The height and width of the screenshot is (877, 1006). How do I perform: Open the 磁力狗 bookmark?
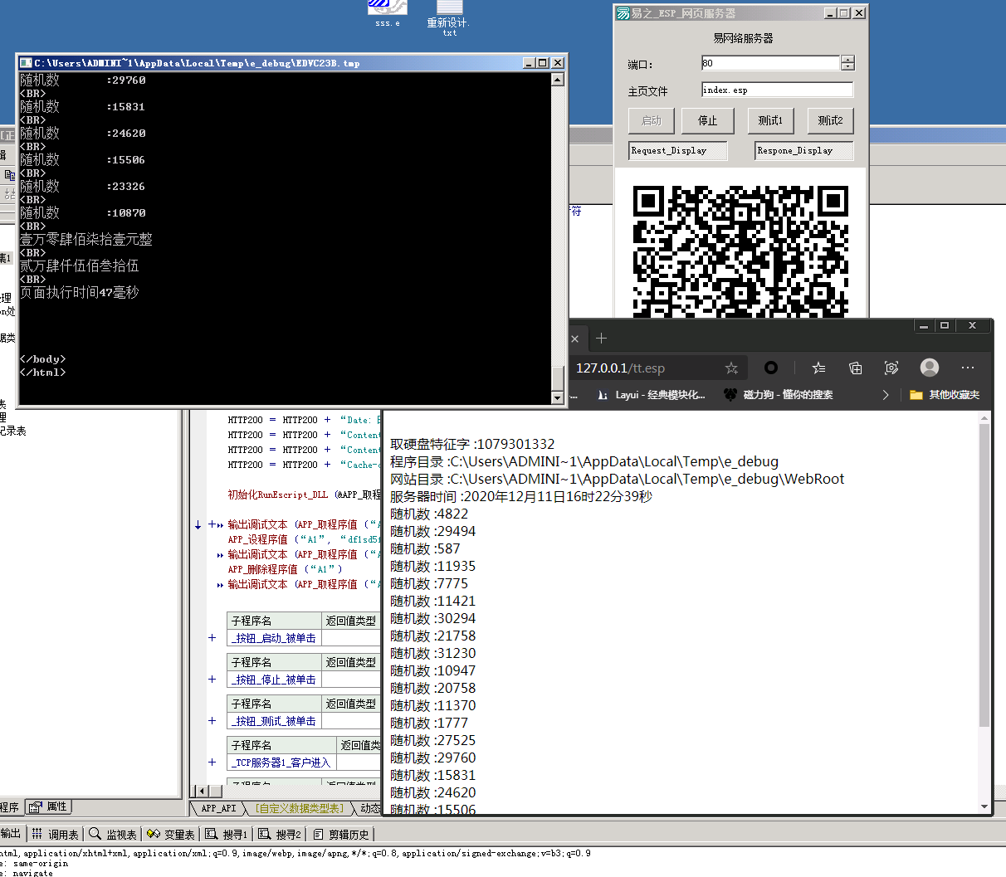tap(779, 395)
